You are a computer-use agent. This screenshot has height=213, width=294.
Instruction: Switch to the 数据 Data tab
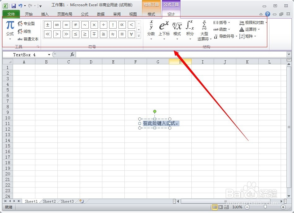(101, 14)
